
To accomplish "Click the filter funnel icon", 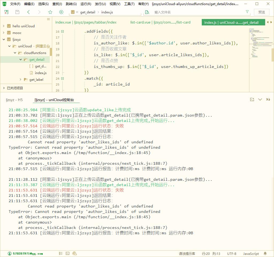I will click(247, 12).
